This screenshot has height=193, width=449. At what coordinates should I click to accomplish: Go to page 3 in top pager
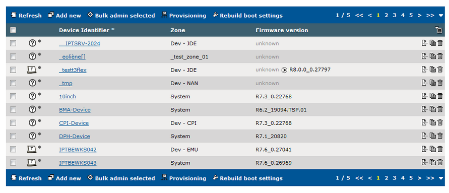[394, 15]
